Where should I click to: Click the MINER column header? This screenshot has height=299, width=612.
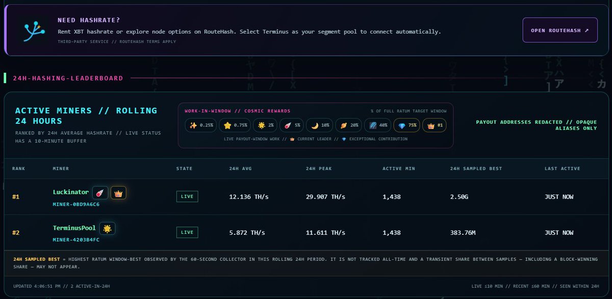pos(61,168)
